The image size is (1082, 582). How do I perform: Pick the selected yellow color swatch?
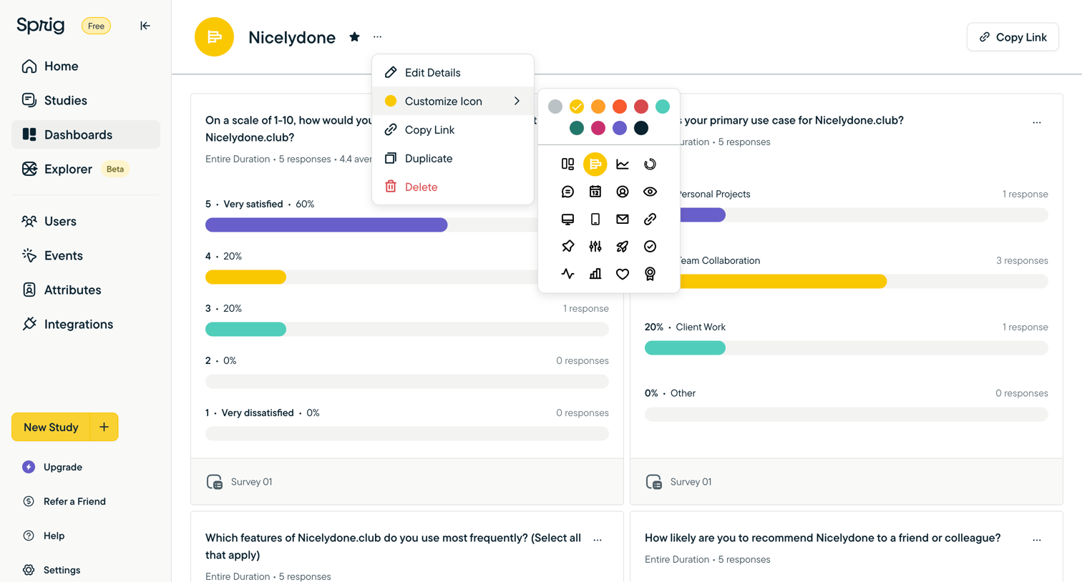tap(577, 107)
